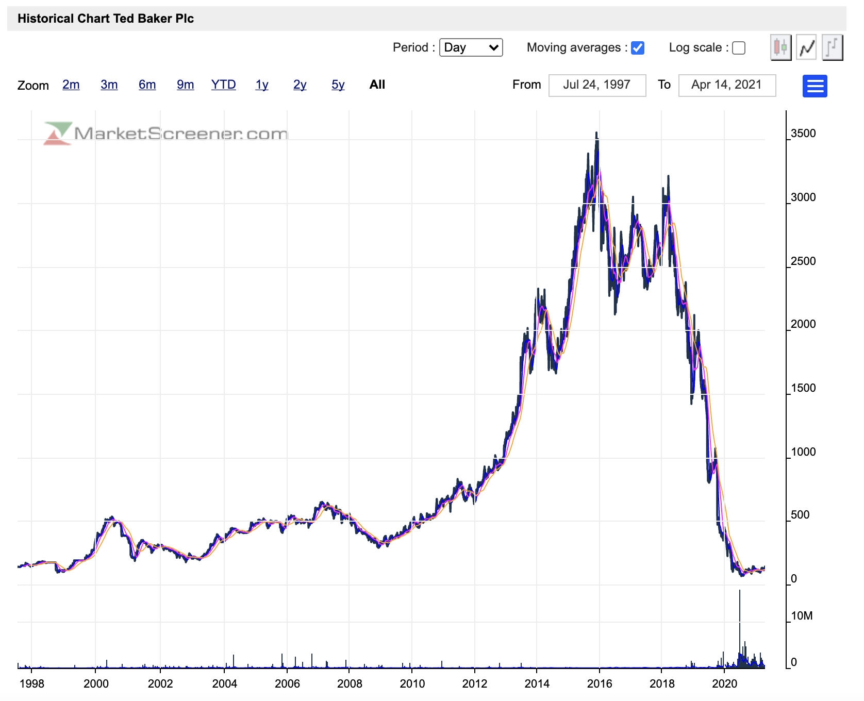Edit the From date field
Viewport: 864px width, 701px height.
coord(597,85)
